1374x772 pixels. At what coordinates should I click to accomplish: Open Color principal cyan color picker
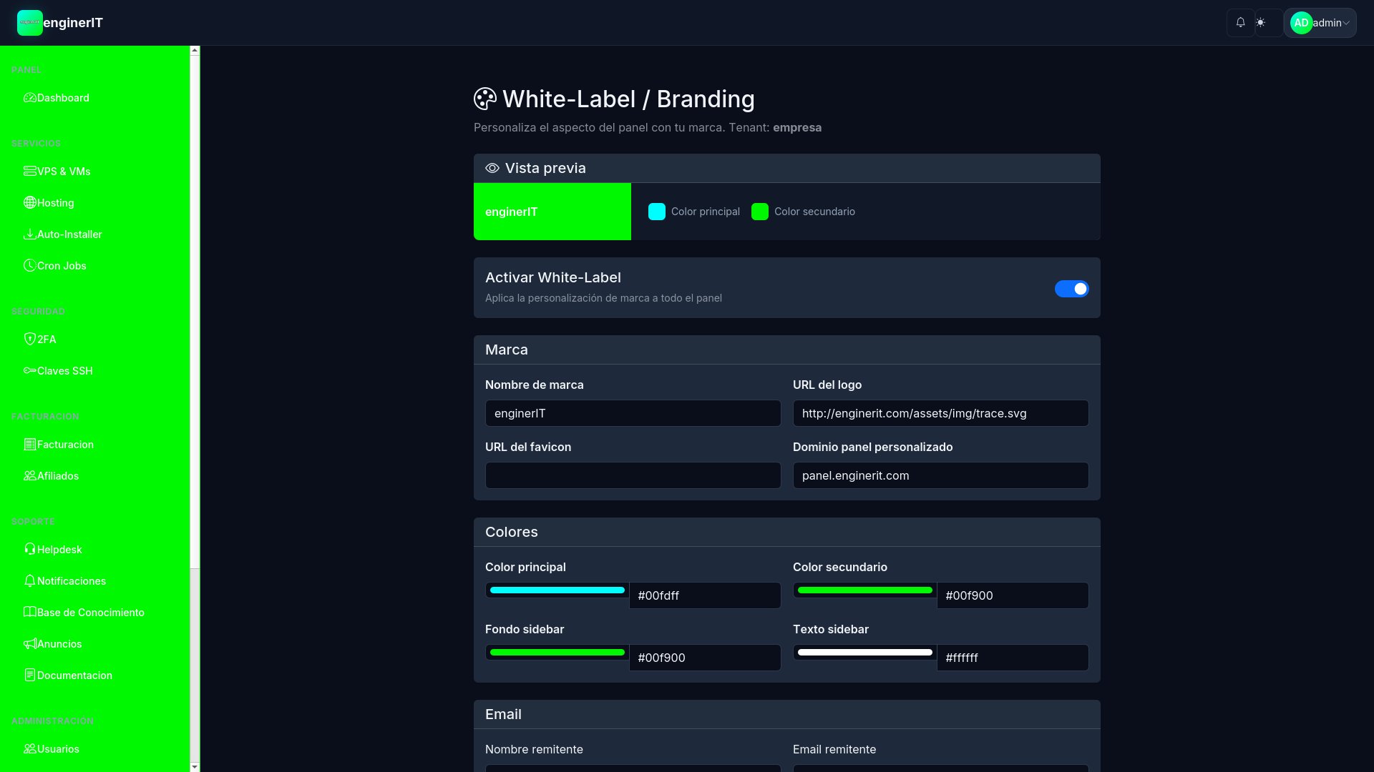pyautogui.click(x=557, y=590)
